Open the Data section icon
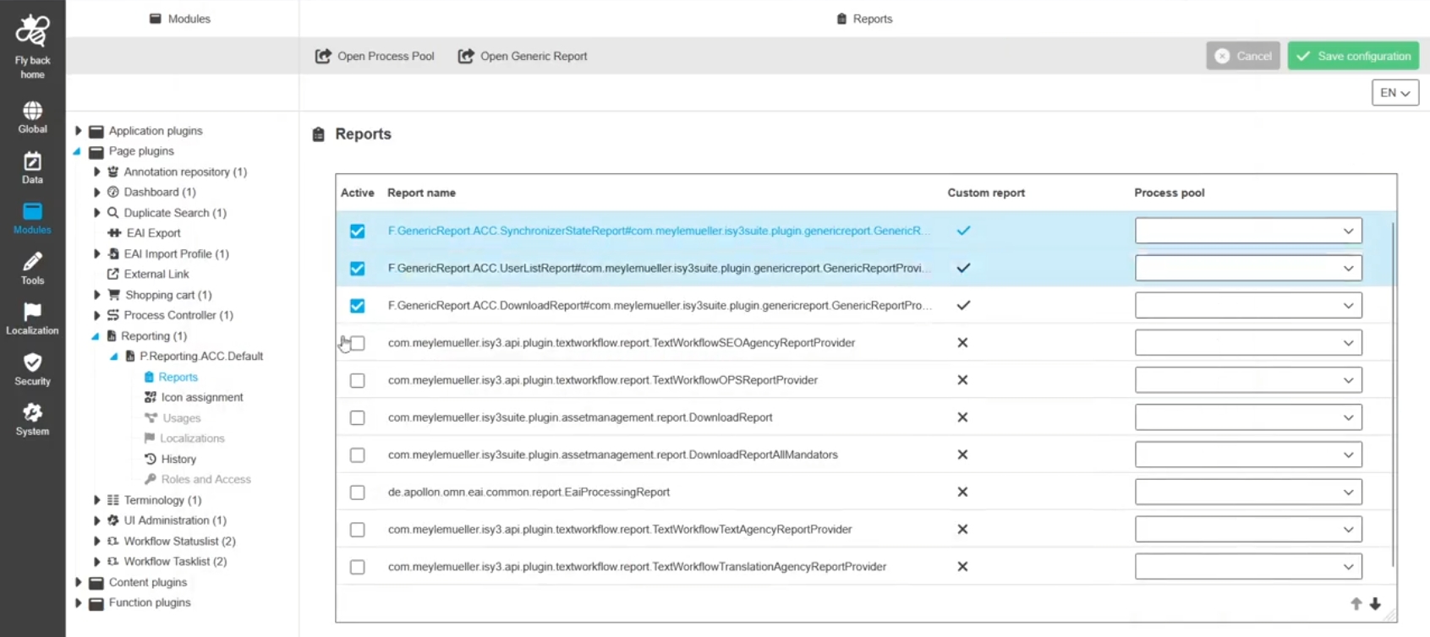The width and height of the screenshot is (1430, 637). click(x=32, y=161)
